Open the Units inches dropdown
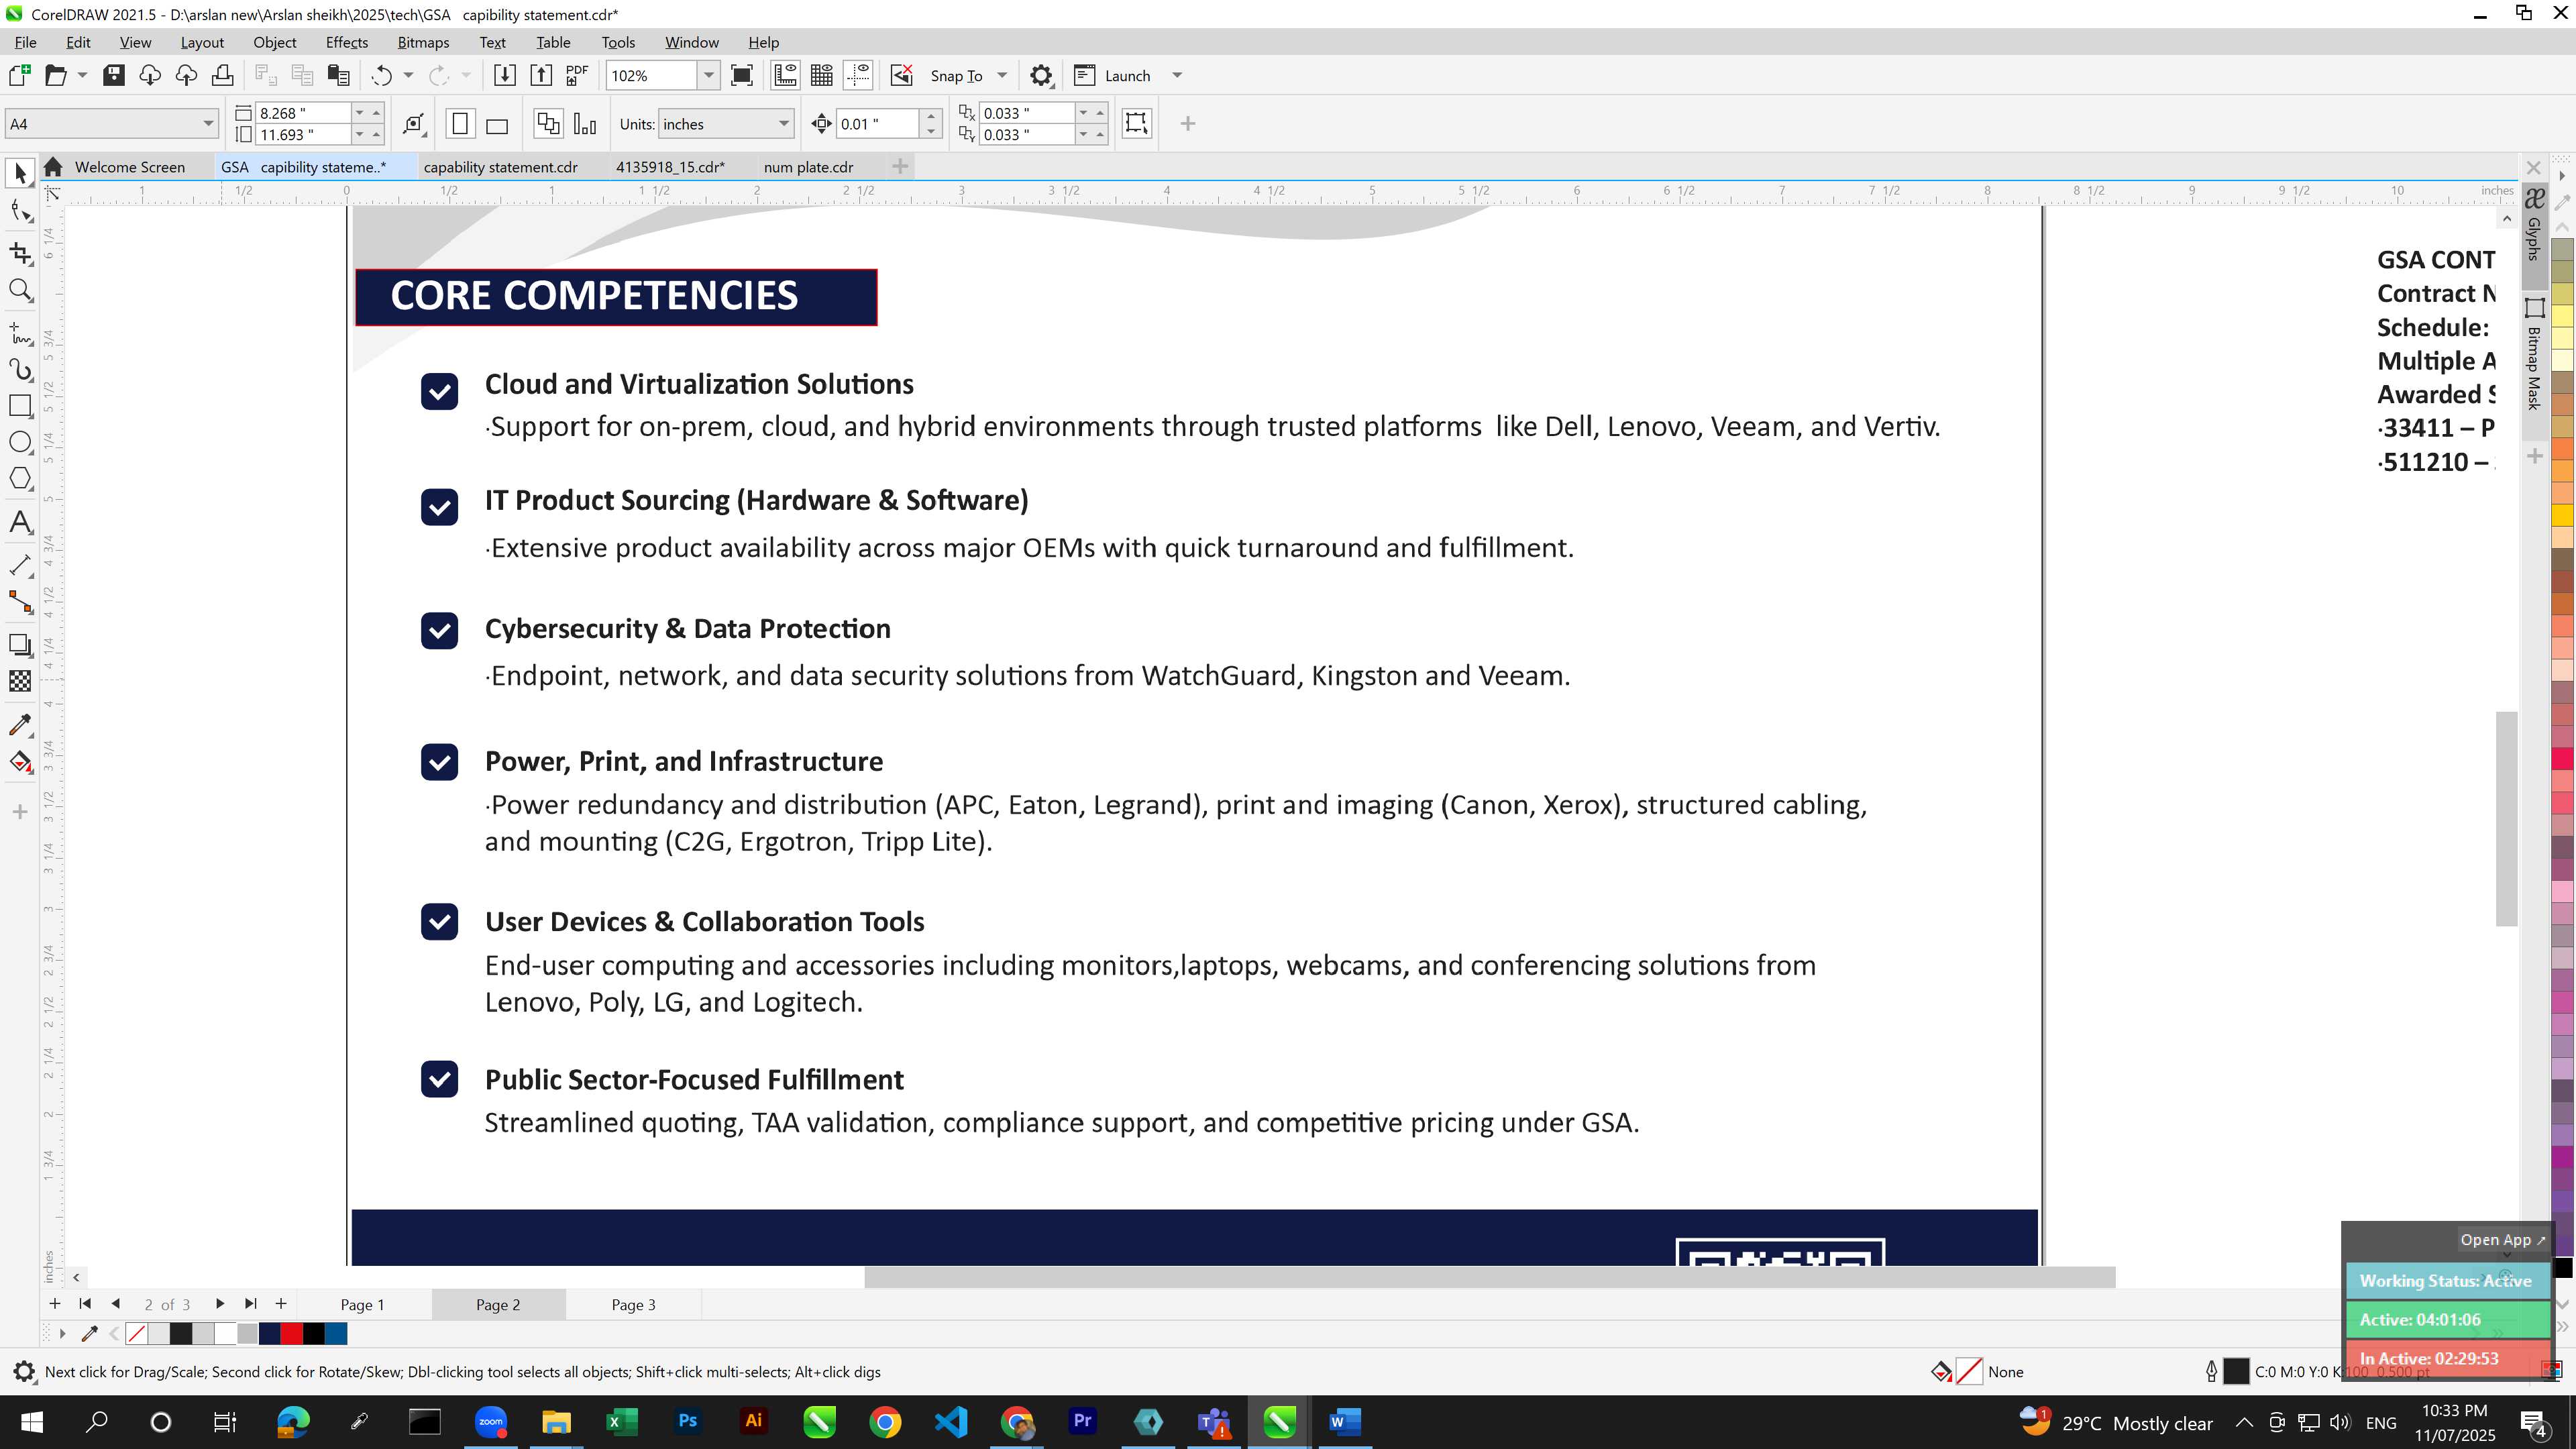2576x1449 pixels. [784, 124]
